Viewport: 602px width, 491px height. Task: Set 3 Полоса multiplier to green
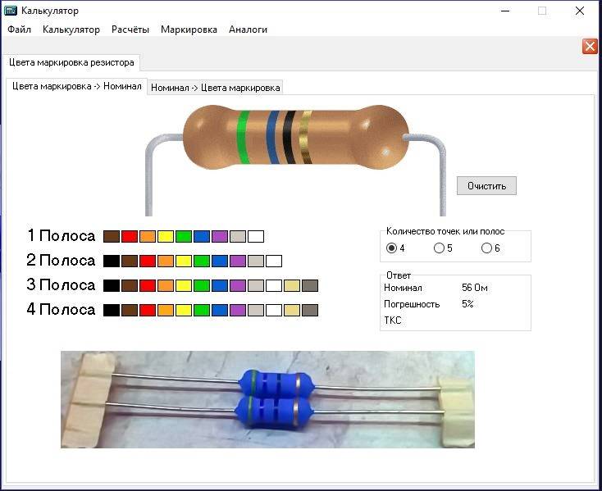(202, 285)
